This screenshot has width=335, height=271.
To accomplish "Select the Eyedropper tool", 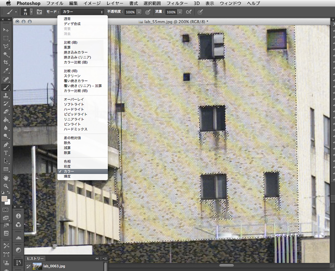I will click(6, 71).
